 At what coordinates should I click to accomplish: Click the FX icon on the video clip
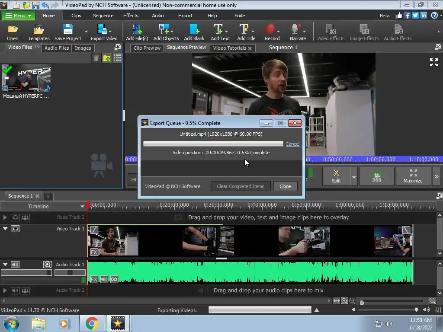[94, 252]
